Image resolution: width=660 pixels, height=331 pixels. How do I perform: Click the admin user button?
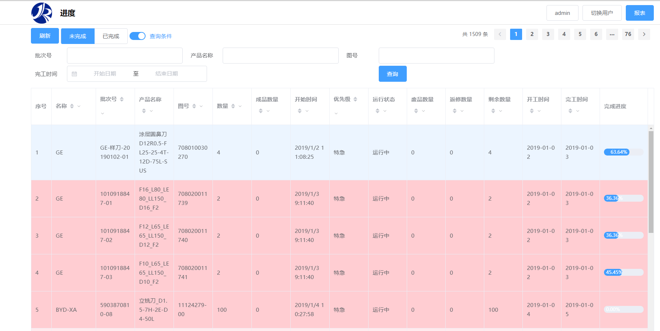(562, 13)
